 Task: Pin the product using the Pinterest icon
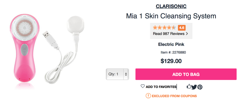click(x=200, y=87)
